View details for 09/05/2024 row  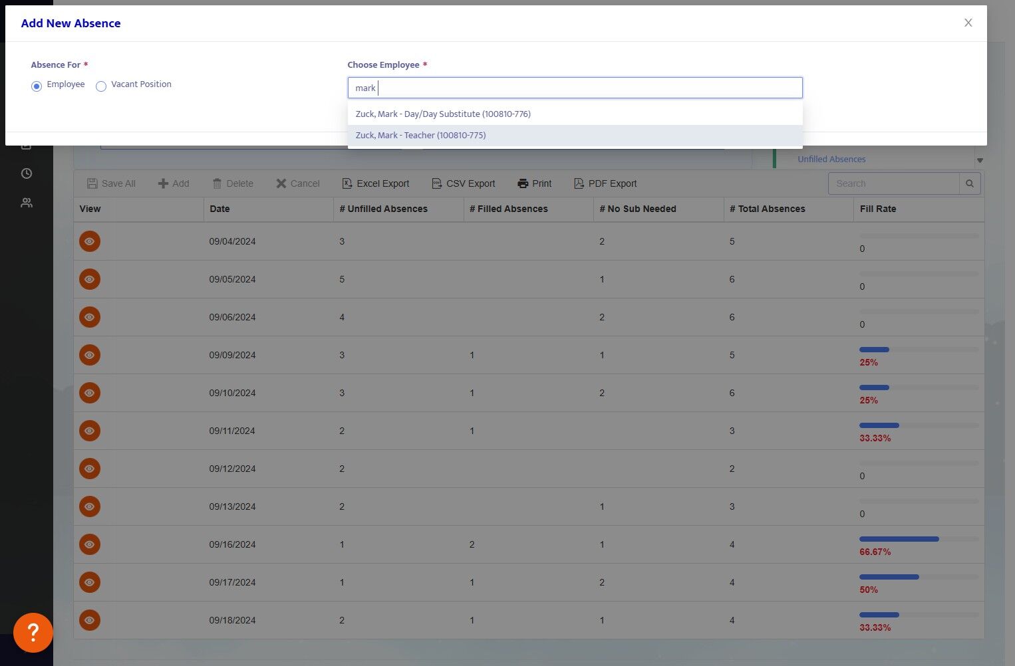pyautogui.click(x=90, y=279)
